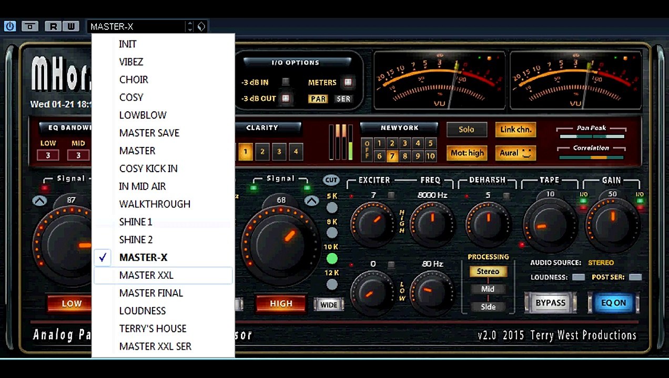Toggle the -3 dB OUT switch
The image size is (669, 378).
285,98
